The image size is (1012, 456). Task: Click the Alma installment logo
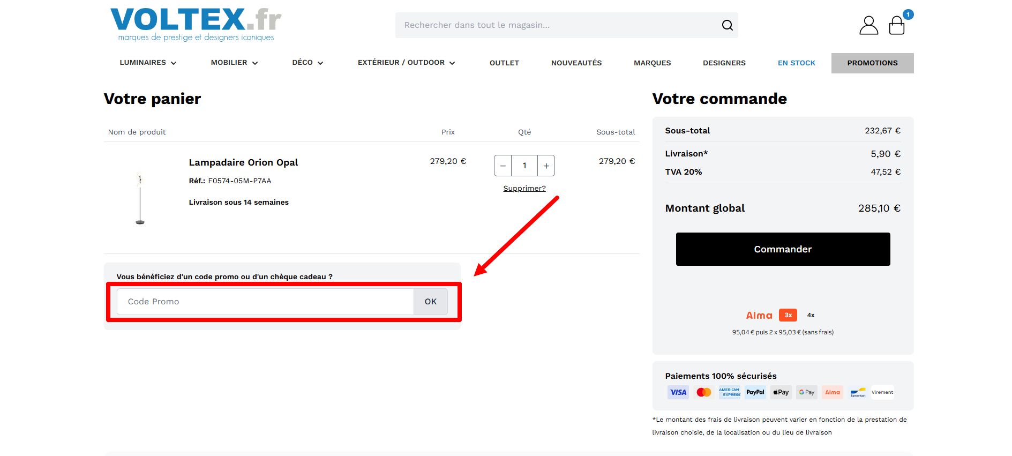[759, 316]
